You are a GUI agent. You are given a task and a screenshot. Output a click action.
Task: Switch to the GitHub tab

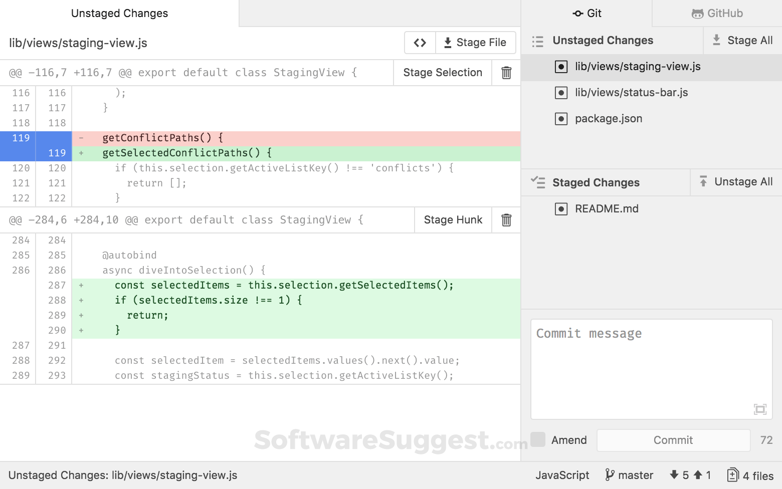(717, 14)
